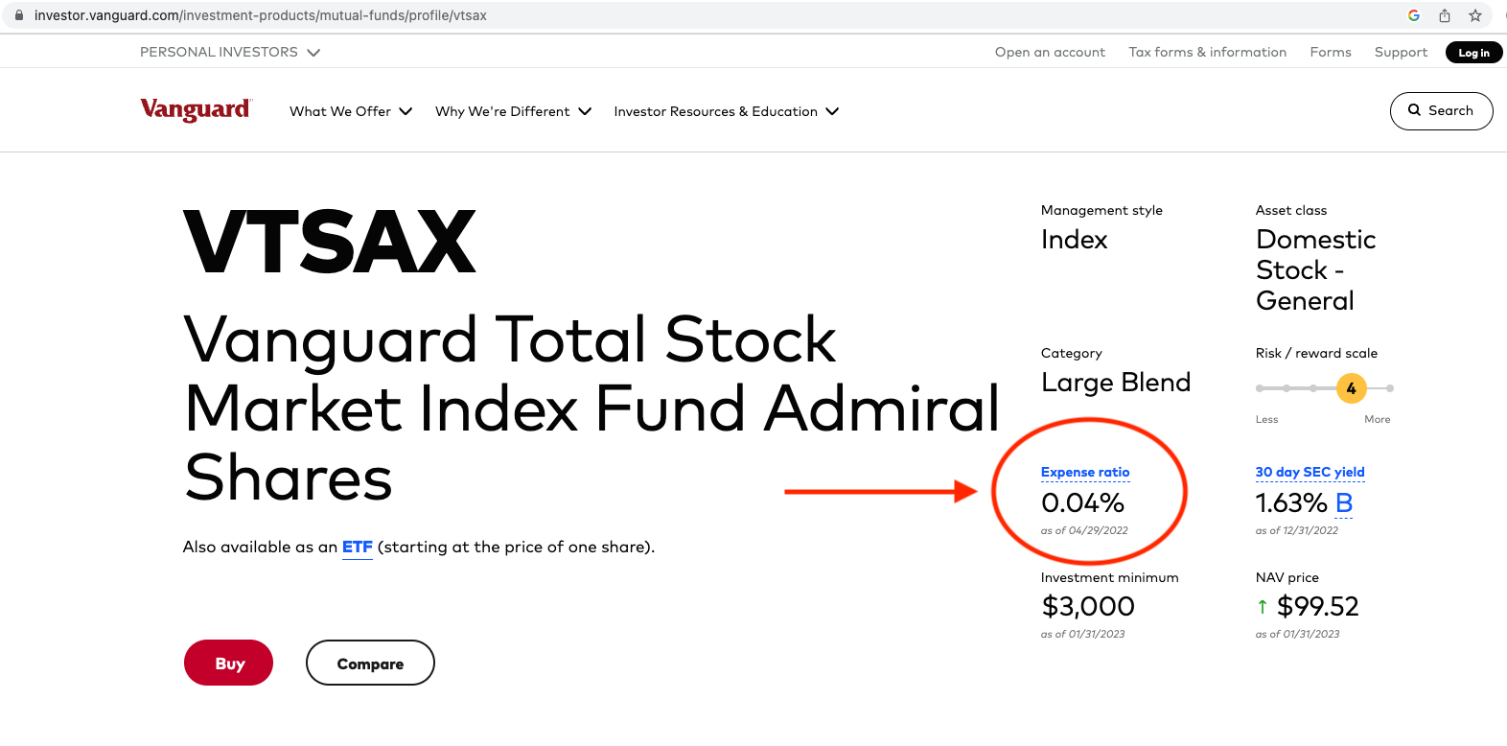Image resolution: width=1507 pixels, height=746 pixels.
Task: Click the browser address bar URL
Action: (x=261, y=15)
